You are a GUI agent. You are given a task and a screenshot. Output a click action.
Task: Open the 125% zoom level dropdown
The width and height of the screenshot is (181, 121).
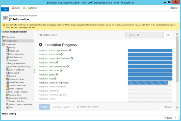175,118
